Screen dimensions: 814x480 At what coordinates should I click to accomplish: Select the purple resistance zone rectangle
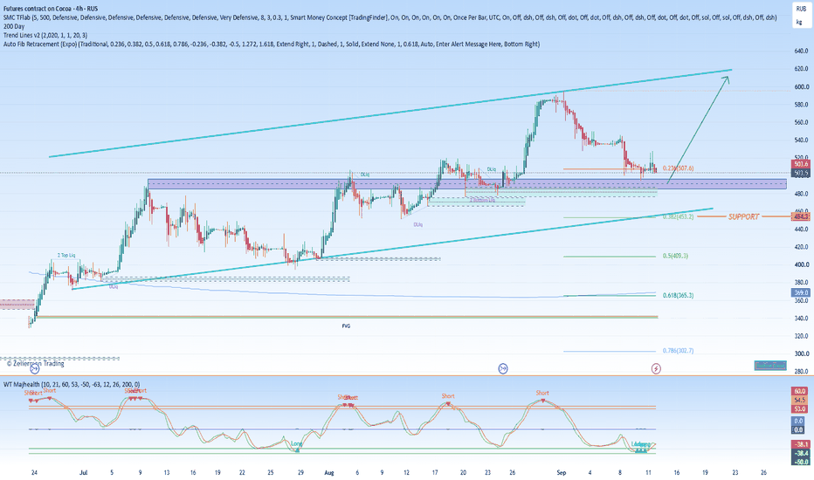[x=466, y=183]
